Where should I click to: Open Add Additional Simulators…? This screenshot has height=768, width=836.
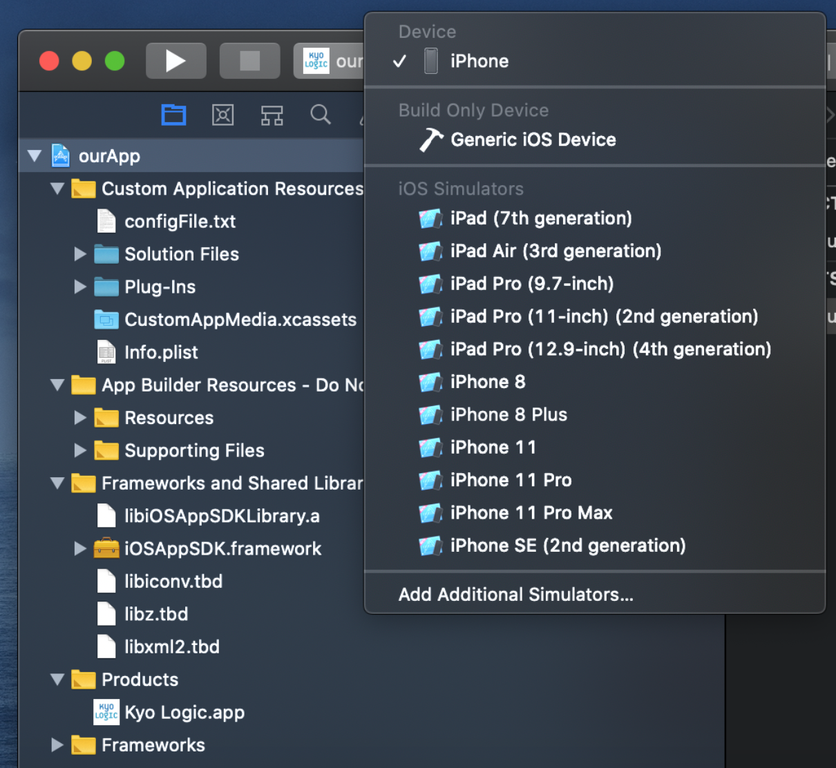[595, 595]
